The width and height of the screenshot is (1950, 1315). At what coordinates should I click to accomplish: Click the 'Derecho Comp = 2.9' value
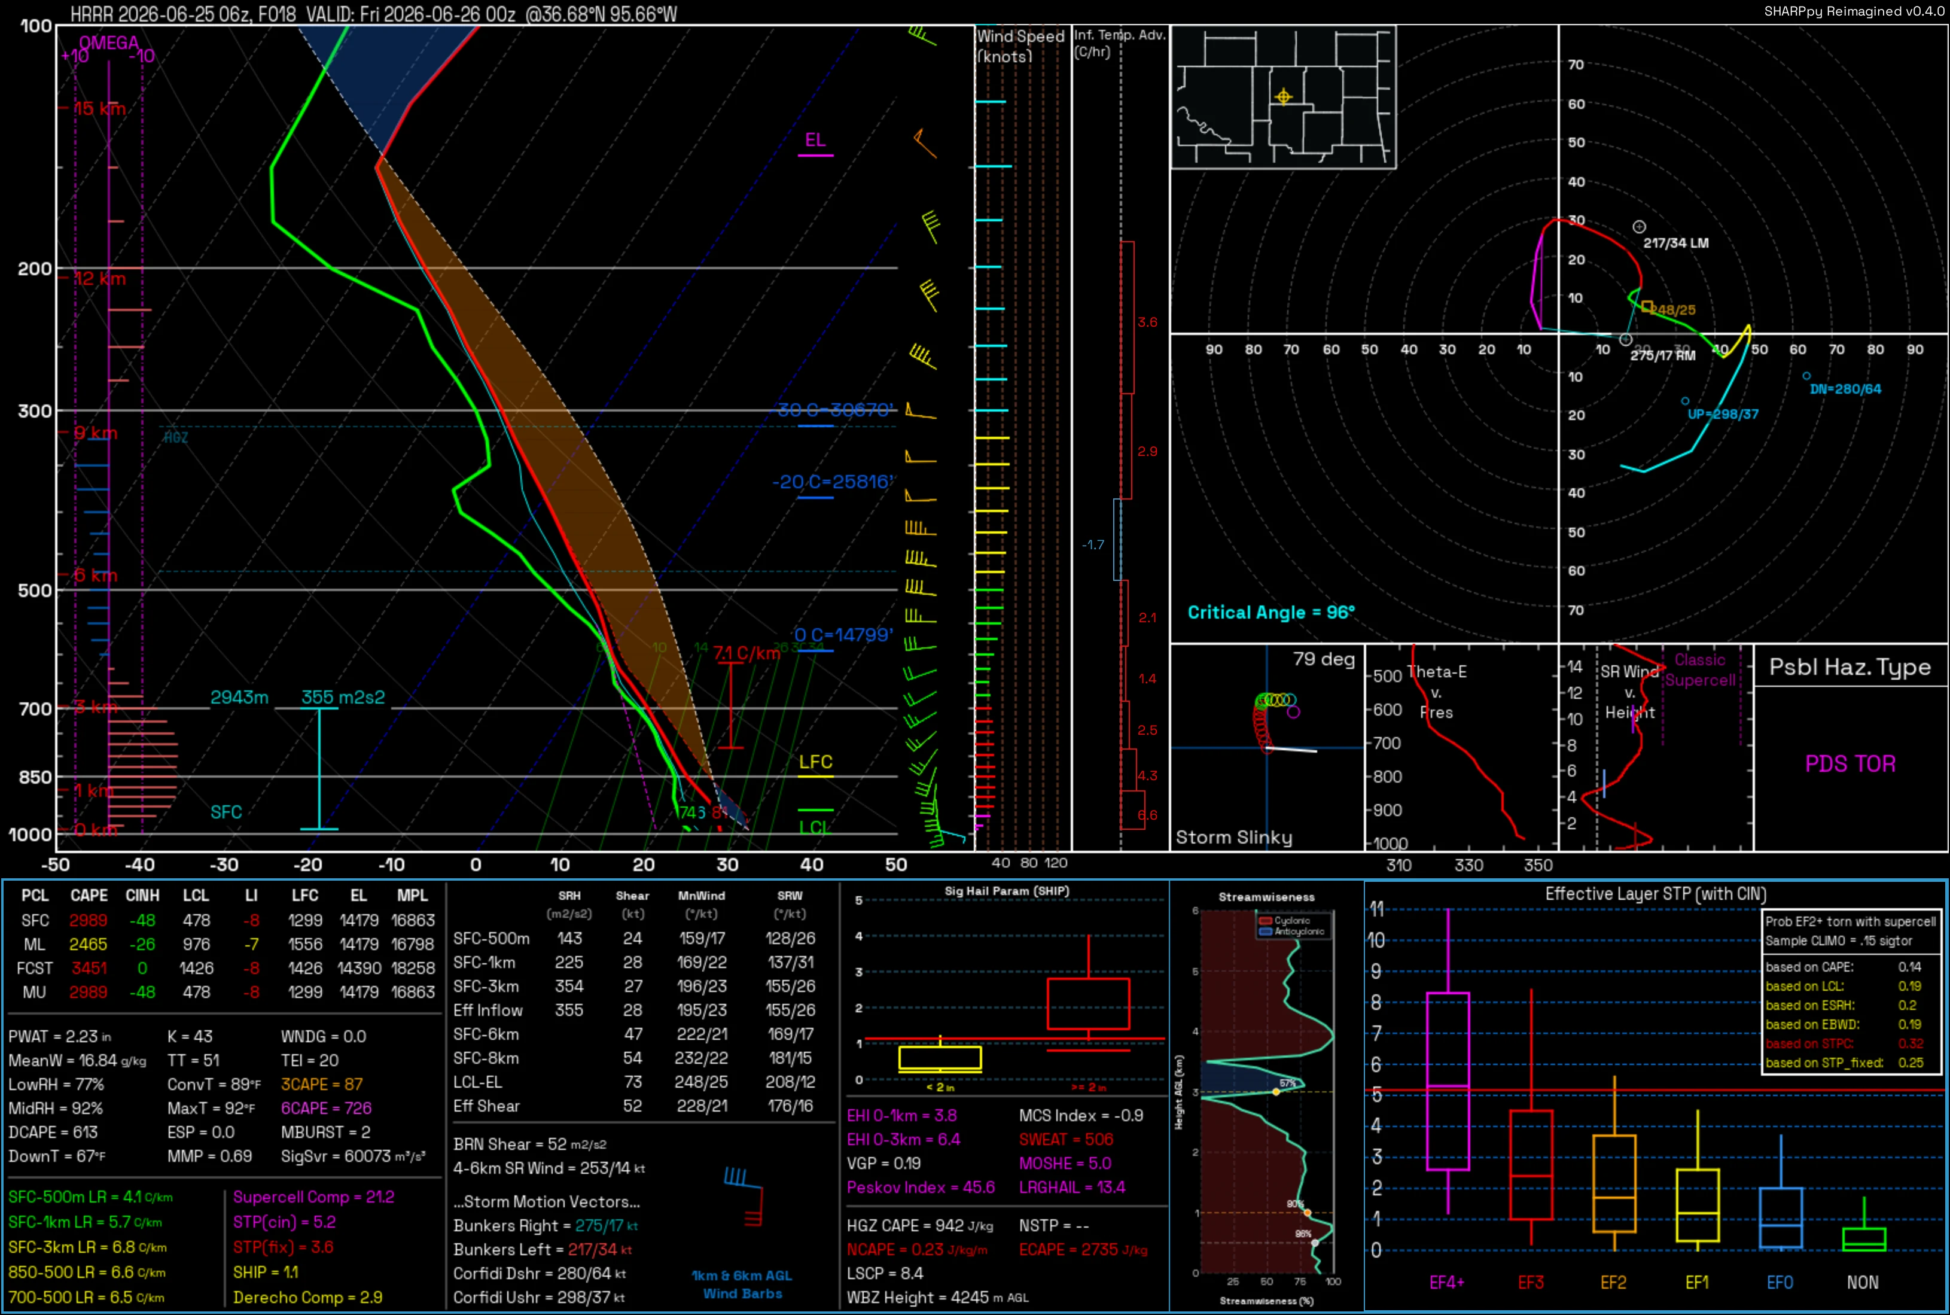coord(307,1298)
